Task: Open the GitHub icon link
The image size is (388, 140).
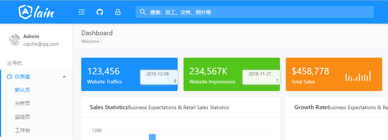Action: coord(99,12)
